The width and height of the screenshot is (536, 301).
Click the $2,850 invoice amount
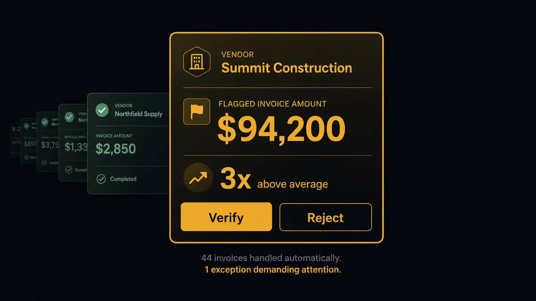tap(116, 149)
